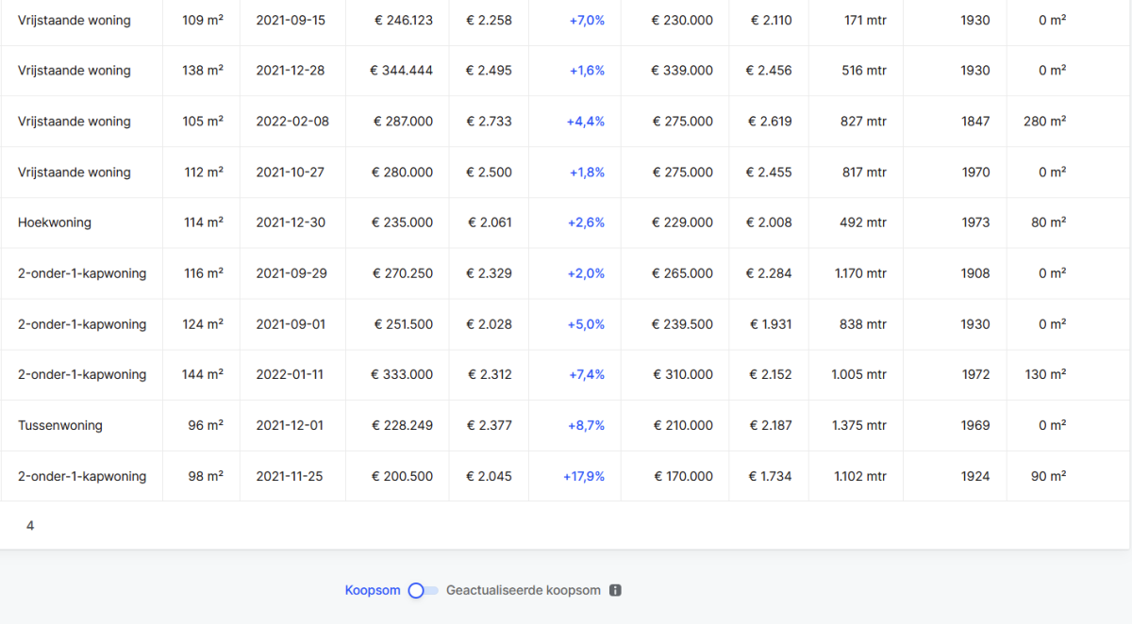Click the +17,9% percentage value

coord(583,476)
